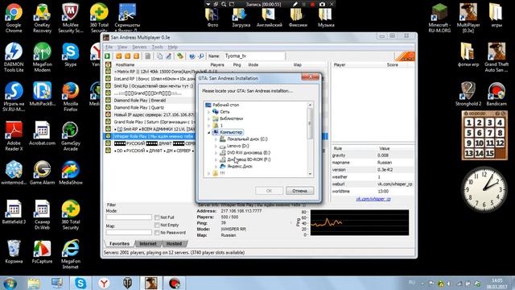Click the Players column header
The height and width of the screenshot is (290, 515).
(x=217, y=64)
